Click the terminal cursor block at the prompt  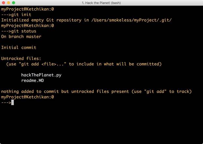12,102
